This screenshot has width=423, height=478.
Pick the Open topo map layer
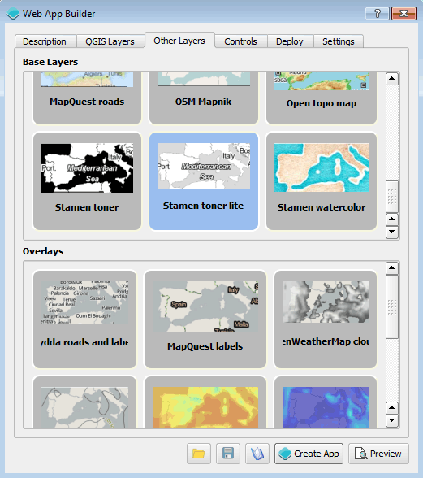click(322, 98)
